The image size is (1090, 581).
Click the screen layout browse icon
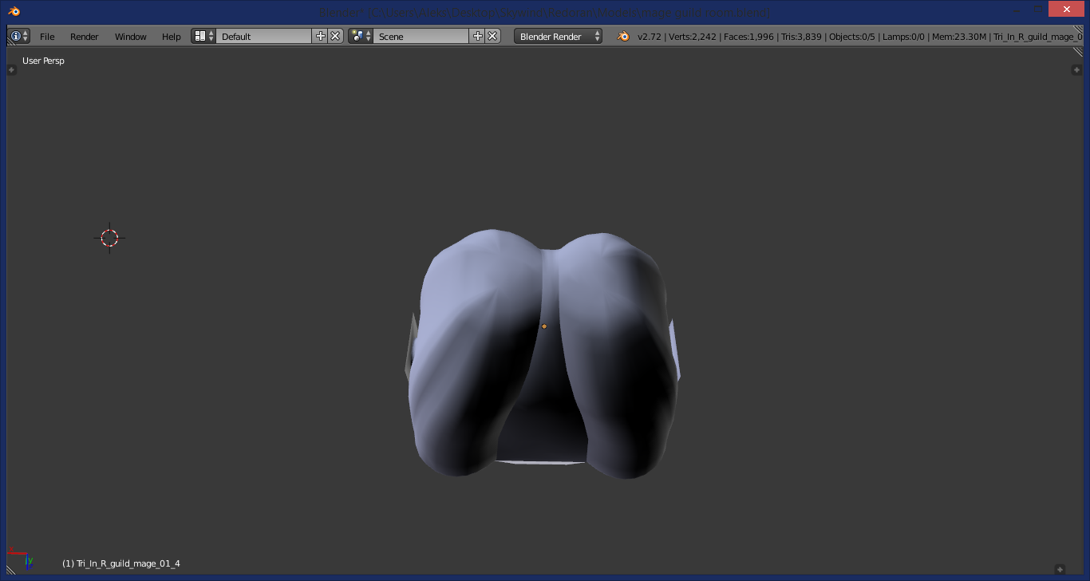203,36
